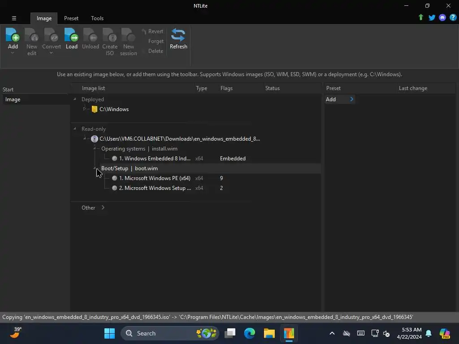Image resolution: width=459 pixels, height=344 pixels.
Task: Click the taskbar Search box
Action: click(169, 333)
